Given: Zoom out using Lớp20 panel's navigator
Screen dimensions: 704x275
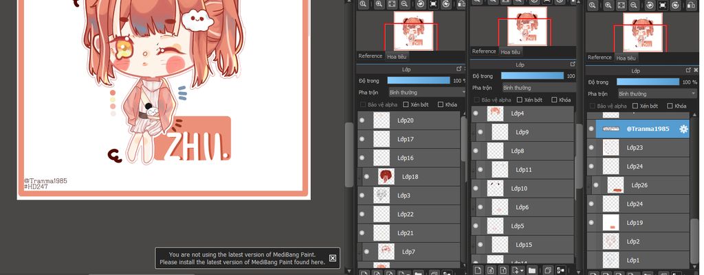Looking at the screenshot, I should [x=404, y=4].
